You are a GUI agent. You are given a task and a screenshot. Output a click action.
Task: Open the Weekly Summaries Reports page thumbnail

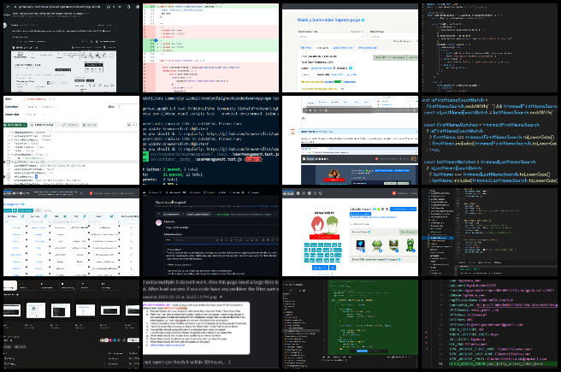coord(350,48)
